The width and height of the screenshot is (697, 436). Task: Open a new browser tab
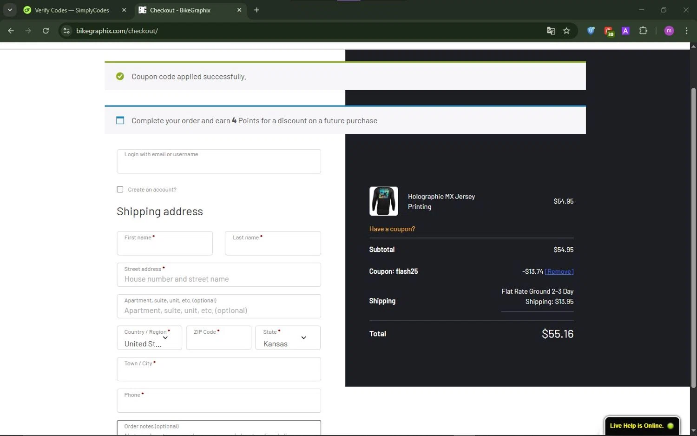256,10
